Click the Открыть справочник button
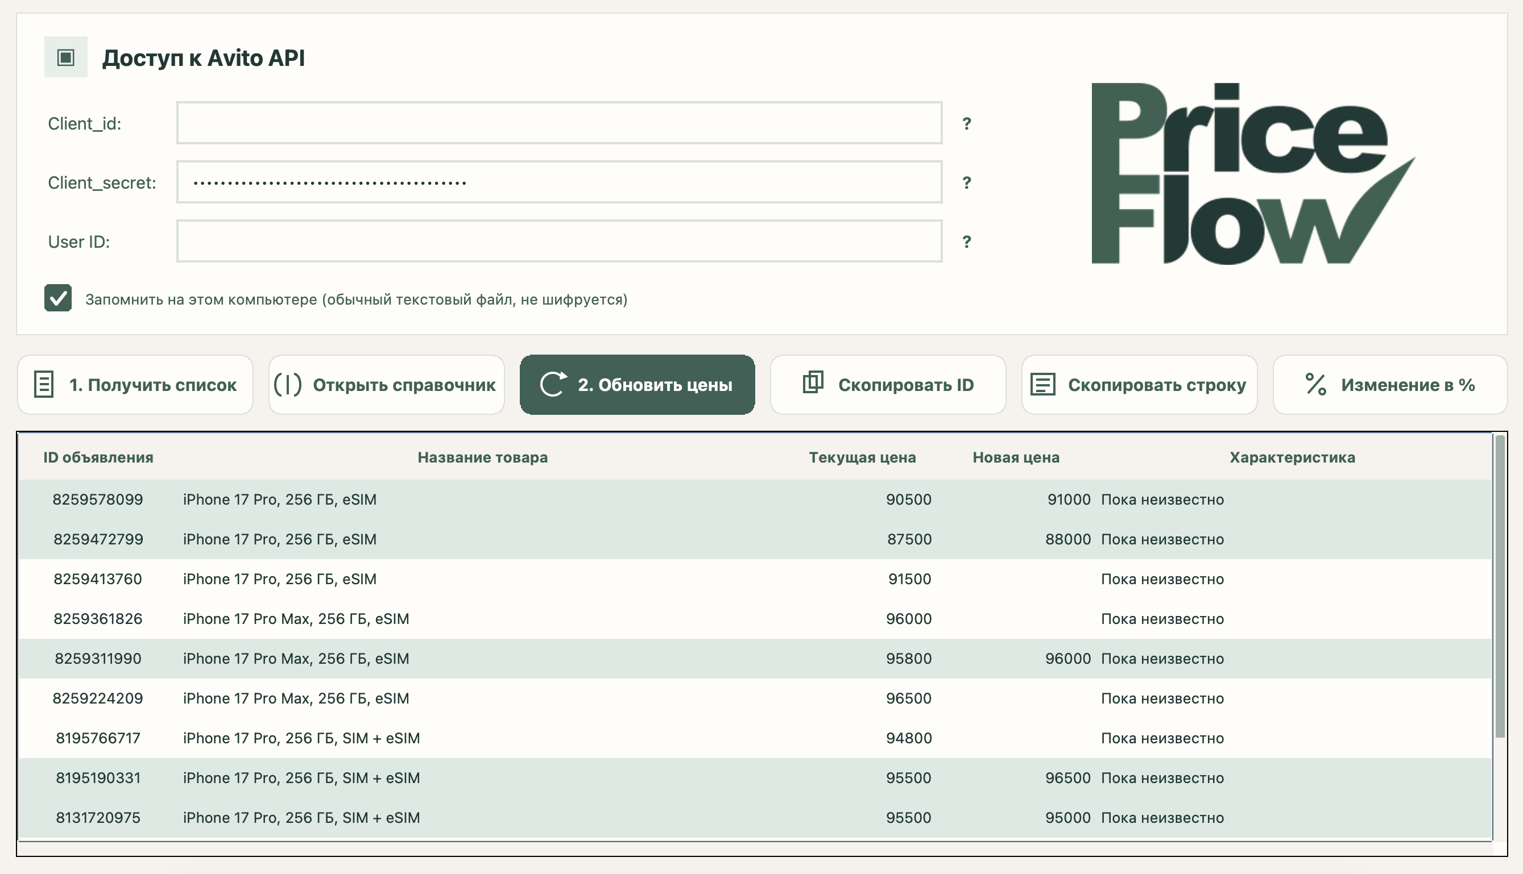This screenshot has height=874, width=1523. (x=386, y=384)
